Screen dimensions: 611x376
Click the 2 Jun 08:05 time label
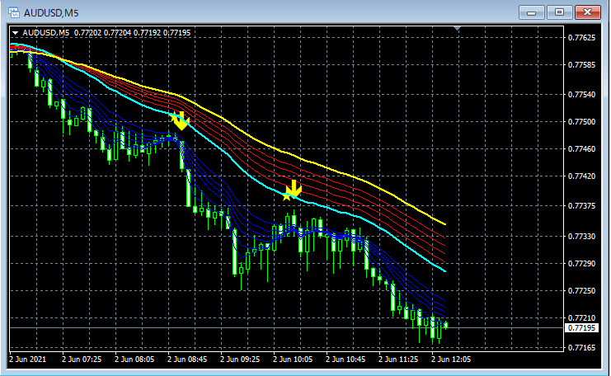(x=134, y=360)
